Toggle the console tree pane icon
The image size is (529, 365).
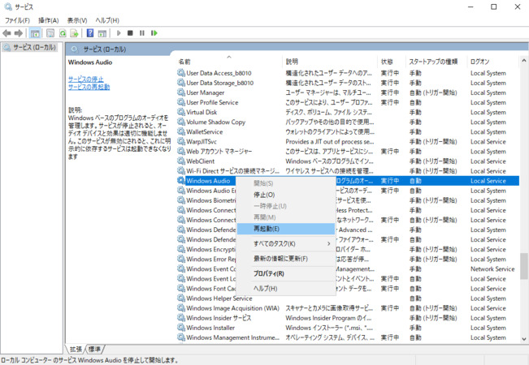[35, 33]
